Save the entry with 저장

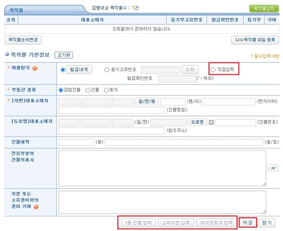[247, 223]
